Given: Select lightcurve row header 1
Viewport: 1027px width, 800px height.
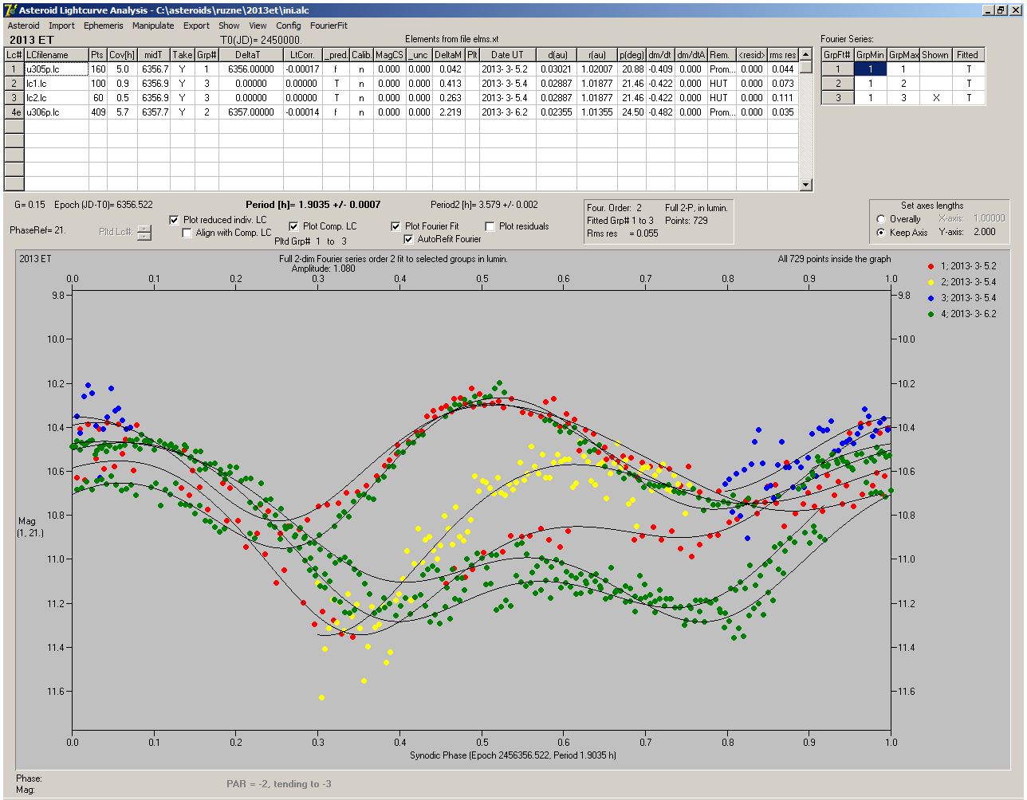Looking at the screenshot, I should [x=14, y=69].
